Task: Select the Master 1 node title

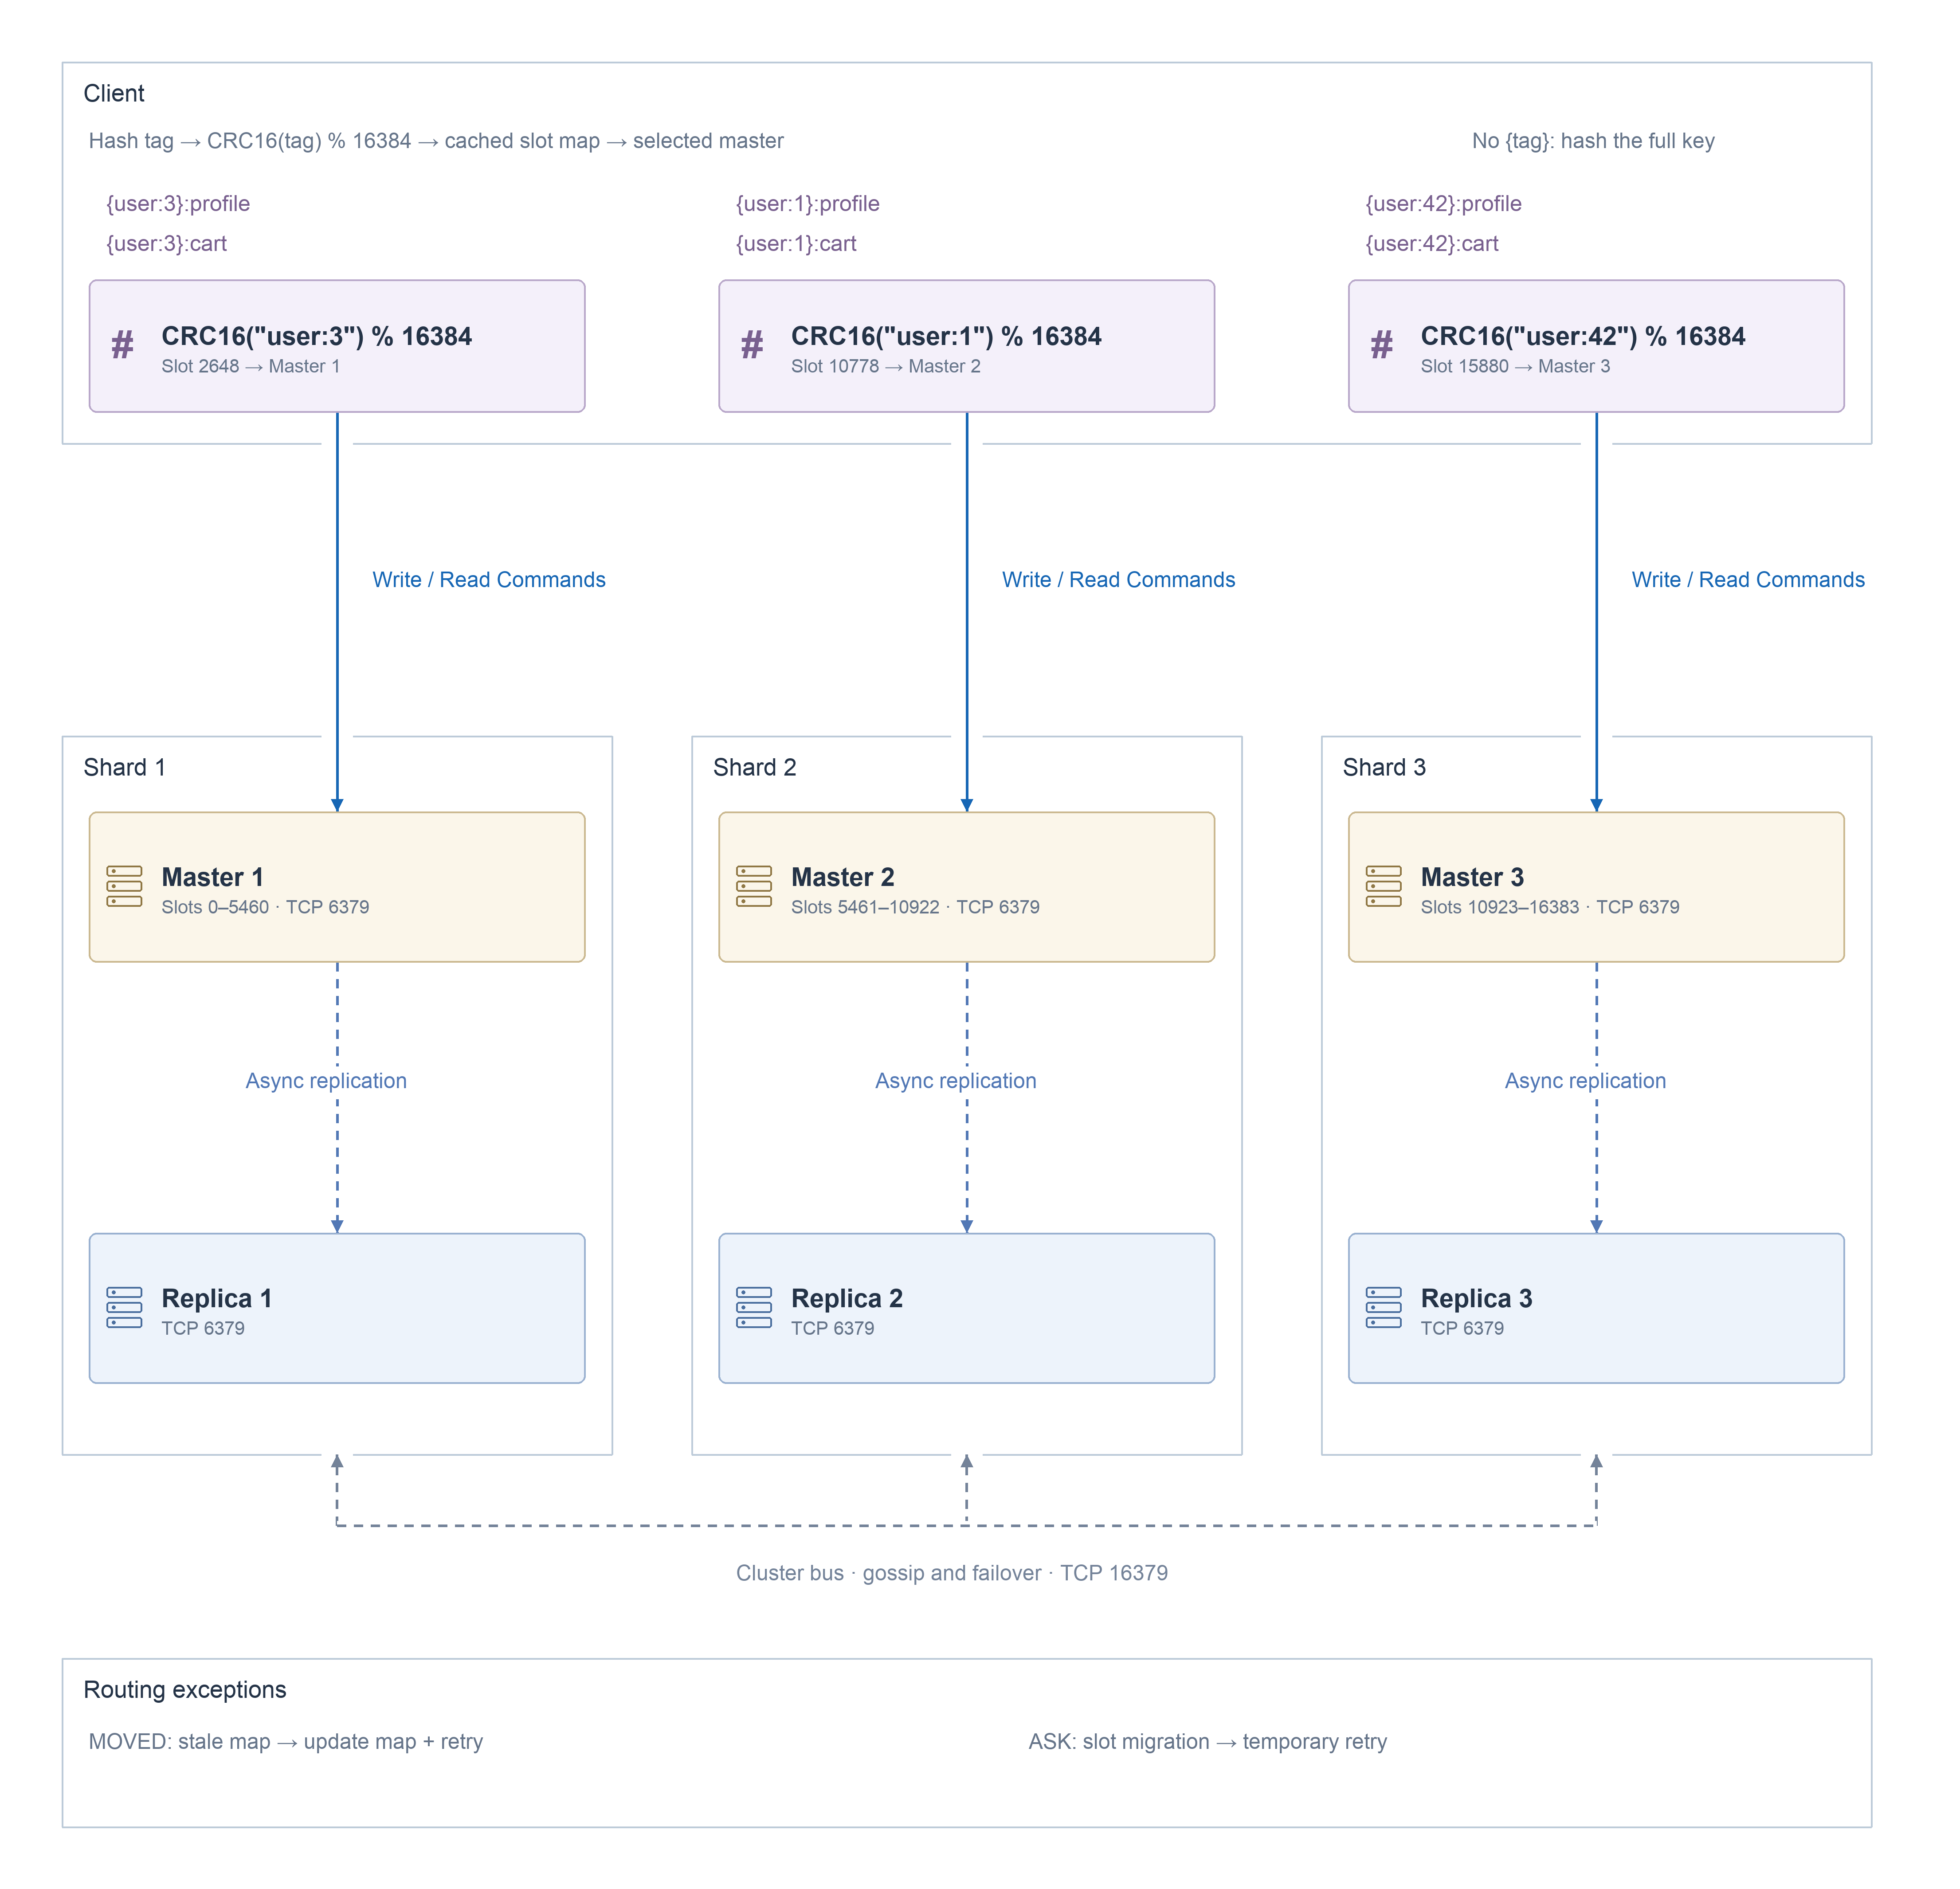Action: 213,877
